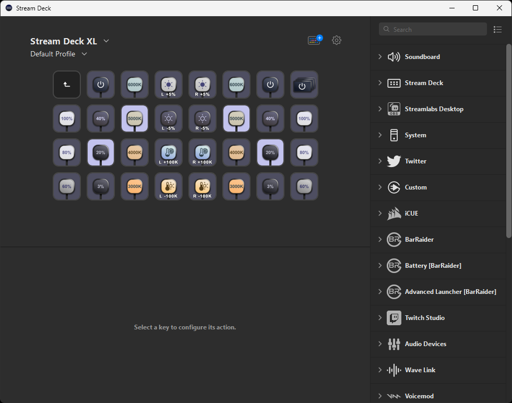Screen dimensions: 512x403
Task: Expand the Audio Devices chevron
Action: tap(380, 344)
